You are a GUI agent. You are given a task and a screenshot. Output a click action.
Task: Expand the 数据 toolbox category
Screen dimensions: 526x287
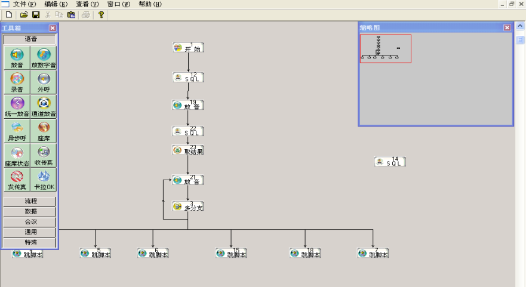(30, 212)
